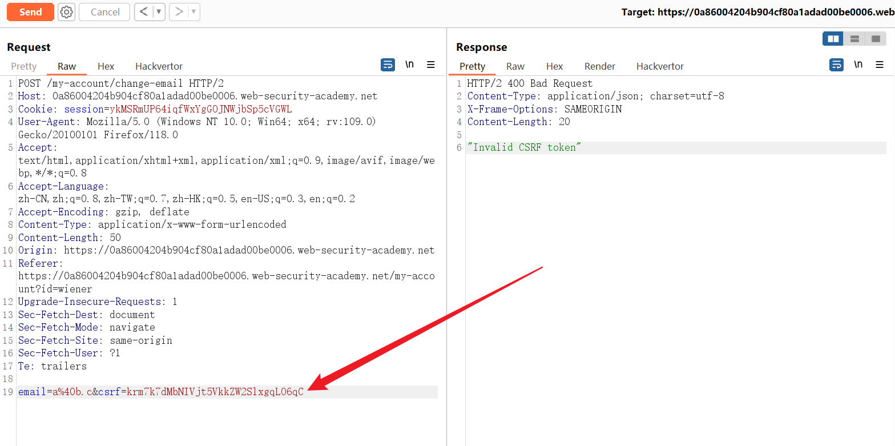Open the Request Hex tab
The image size is (895, 446).
[x=106, y=66]
